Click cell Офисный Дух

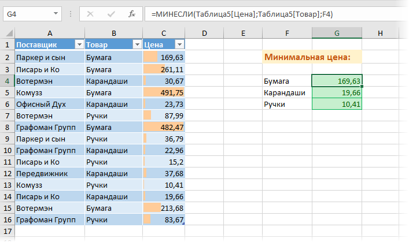50,104
